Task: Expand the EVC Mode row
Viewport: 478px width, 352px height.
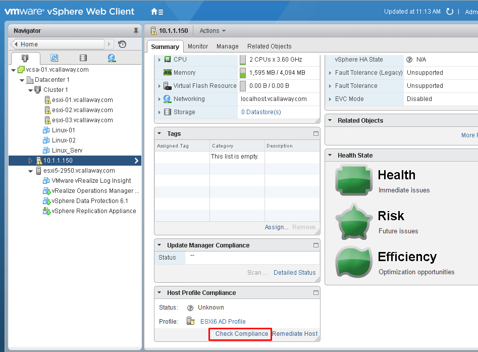Action: tap(330, 99)
